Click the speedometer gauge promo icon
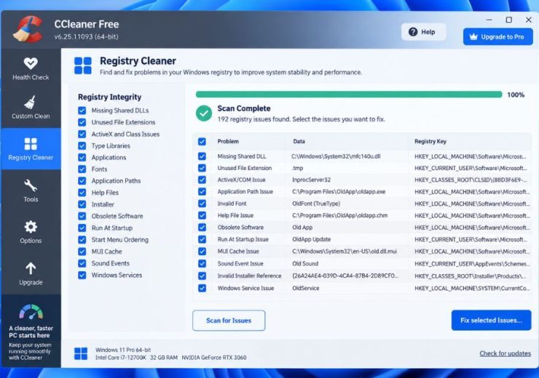539x378 pixels. coord(31,312)
